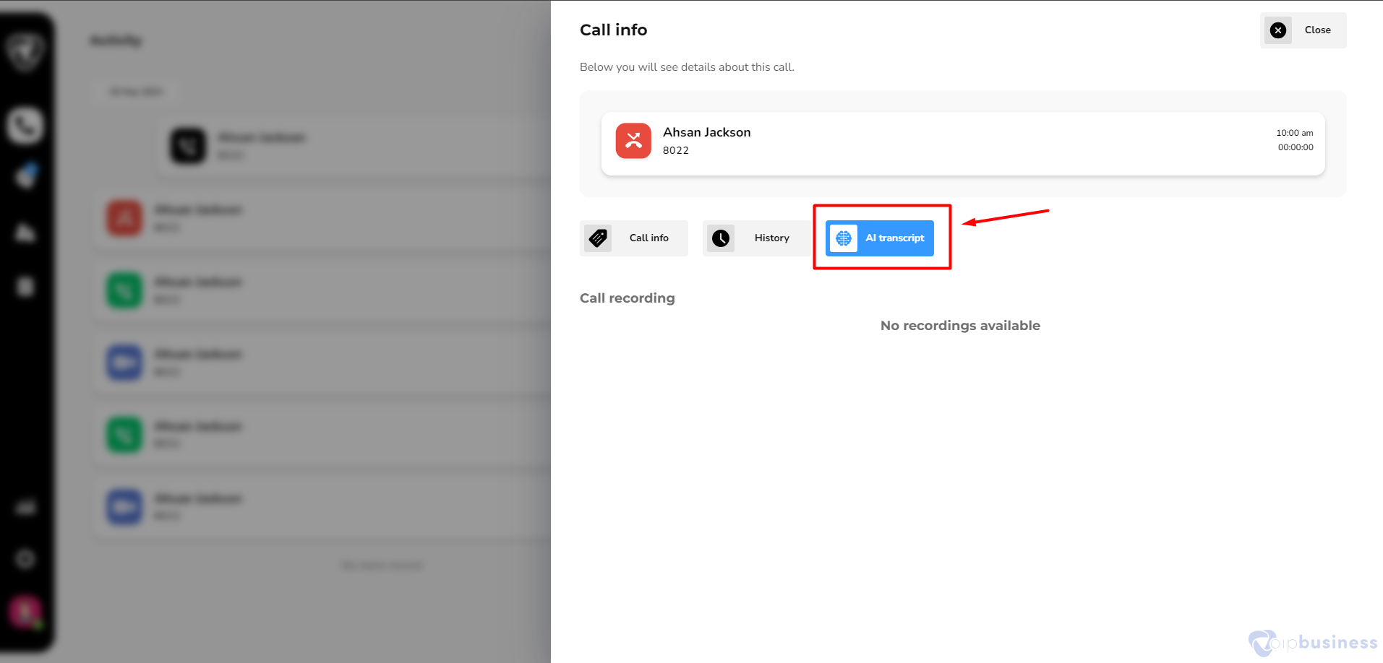This screenshot has height=663, width=1383.
Task: Open the phone icon in the sidebar
Action: point(25,126)
